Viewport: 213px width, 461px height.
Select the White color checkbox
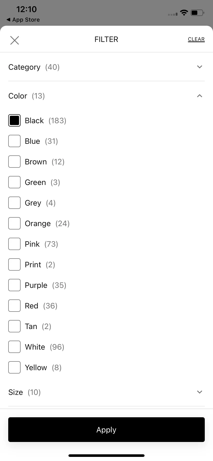coord(14,347)
